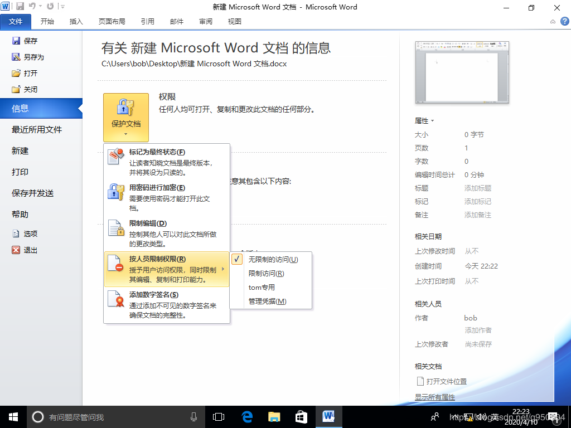This screenshot has width=571, height=428.
Task: Open Task View in taskbar
Action: pos(219,417)
